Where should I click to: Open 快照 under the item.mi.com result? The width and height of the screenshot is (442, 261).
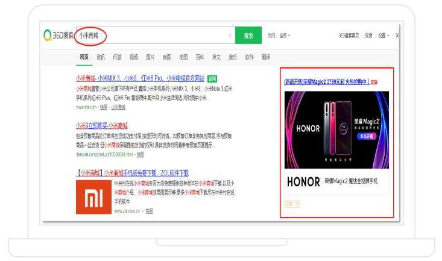pos(140,154)
